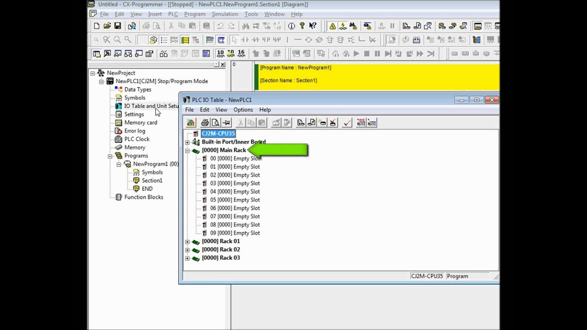Toggle the pin icon in IO Table toolbar
Image resolution: width=587 pixels, height=330 pixels.
pos(226,122)
